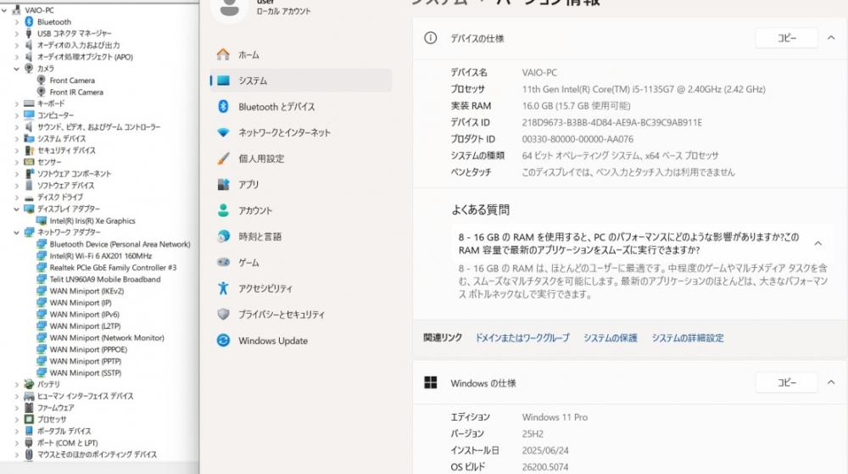This screenshot has width=848, height=474.
Task: Collapse the カメラ tree node
Action: click(16, 69)
